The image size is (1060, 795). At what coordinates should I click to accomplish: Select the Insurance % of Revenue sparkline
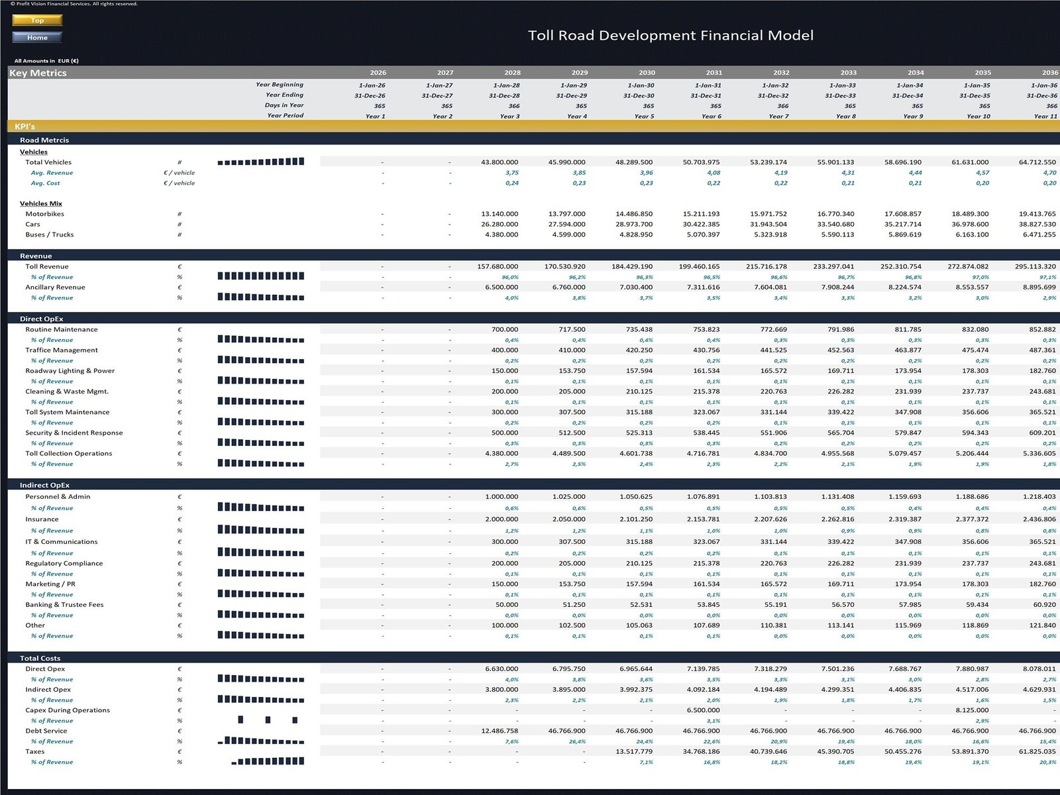(x=261, y=530)
